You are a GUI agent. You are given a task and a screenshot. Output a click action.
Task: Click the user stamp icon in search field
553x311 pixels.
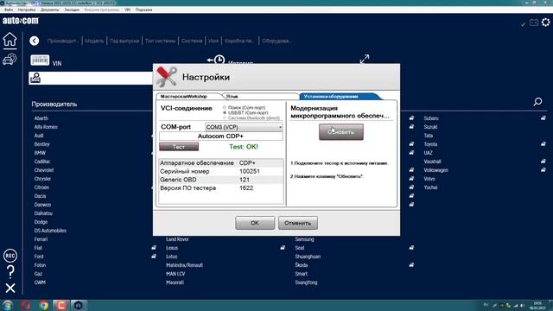[35, 78]
